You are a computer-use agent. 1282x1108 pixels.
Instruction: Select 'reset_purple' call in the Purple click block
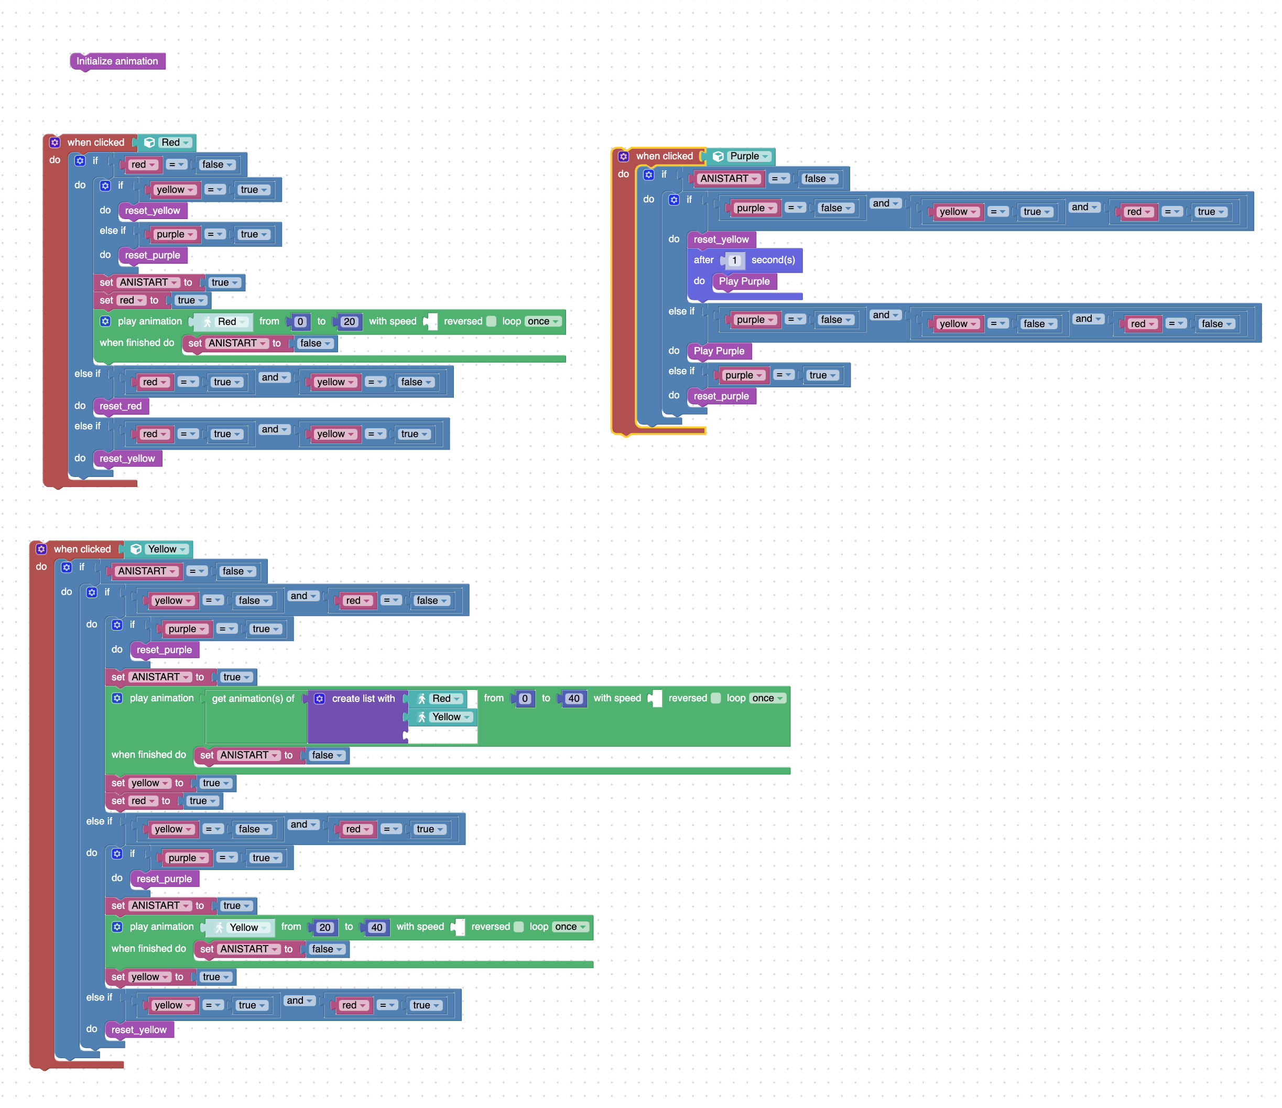[x=721, y=396]
